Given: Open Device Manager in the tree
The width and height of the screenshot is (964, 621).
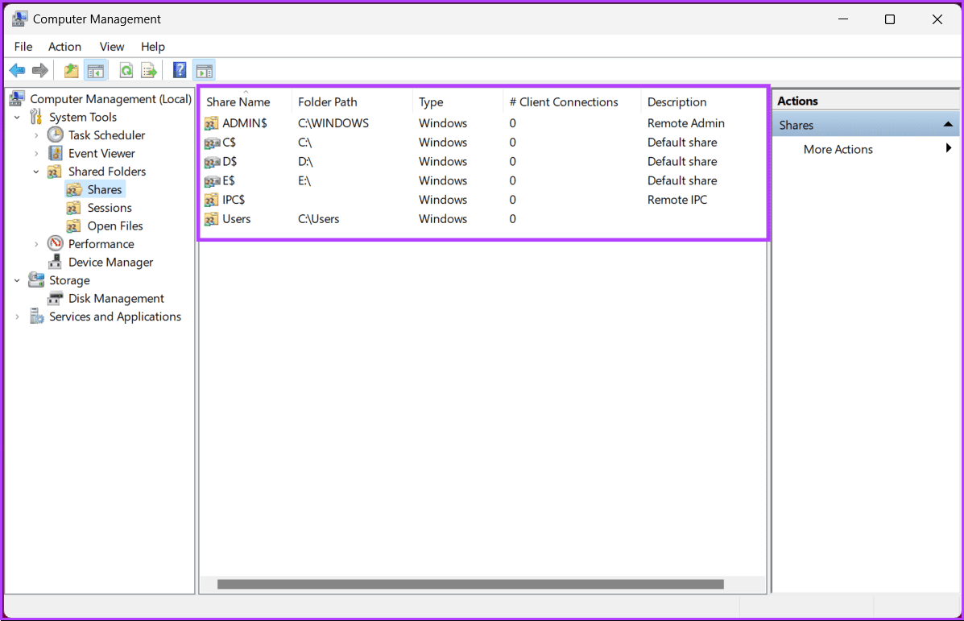Looking at the screenshot, I should point(110,262).
